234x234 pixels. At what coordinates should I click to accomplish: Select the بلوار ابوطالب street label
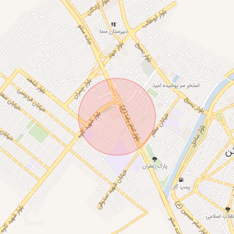click(x=155, y=18)
